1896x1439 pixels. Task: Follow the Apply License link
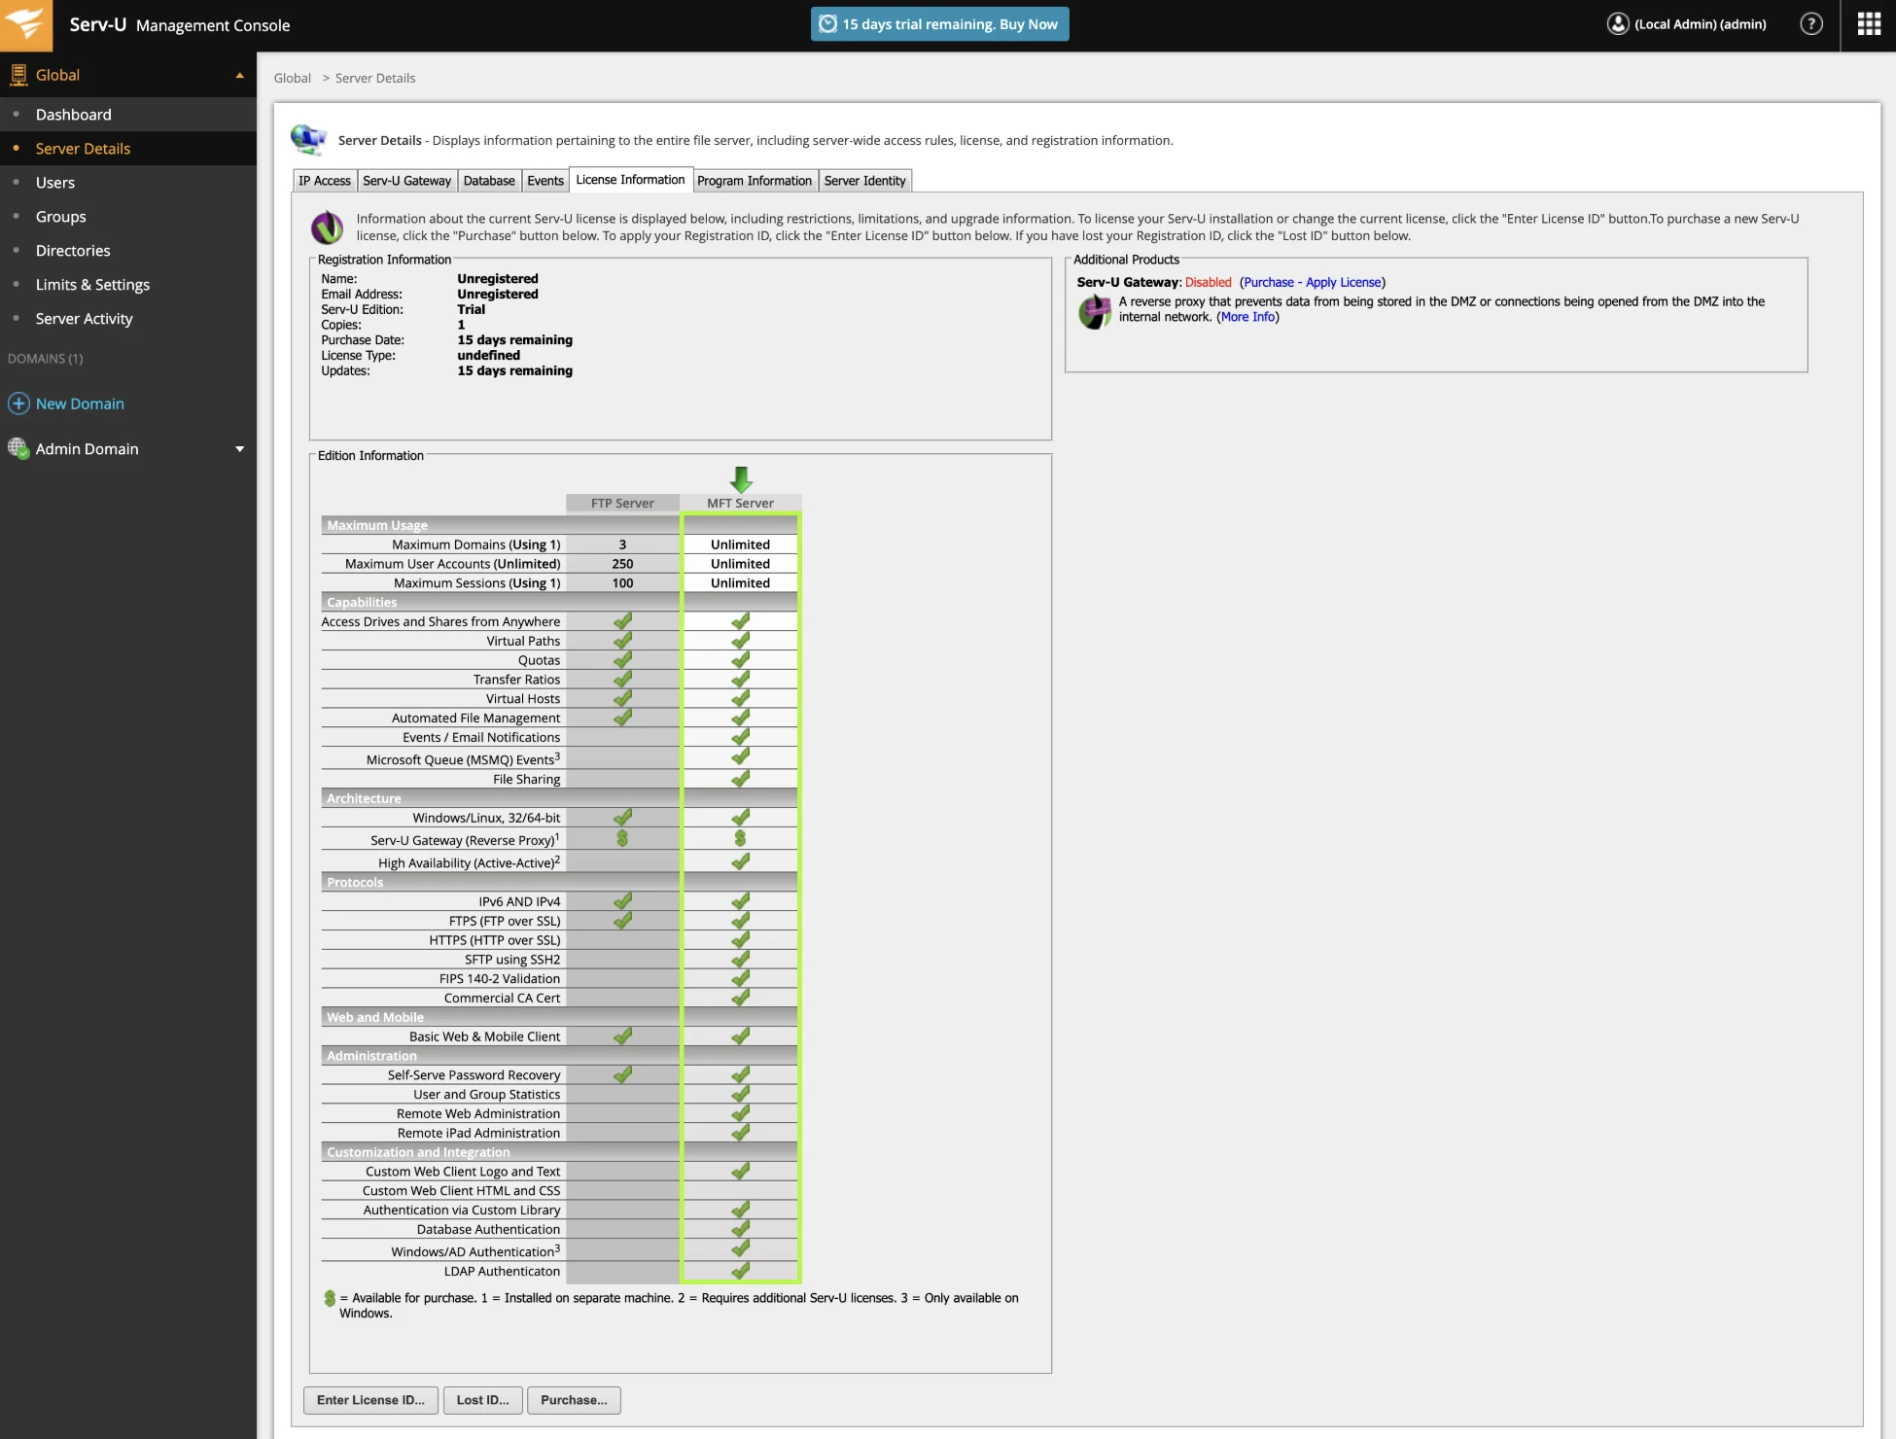pos(1344,282)
